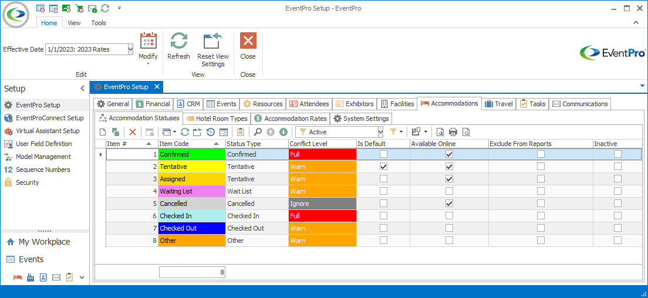Screen dimensions: 648x298
Task: Open Sequence Numbers in sidebar
Action: coord(45,170)
